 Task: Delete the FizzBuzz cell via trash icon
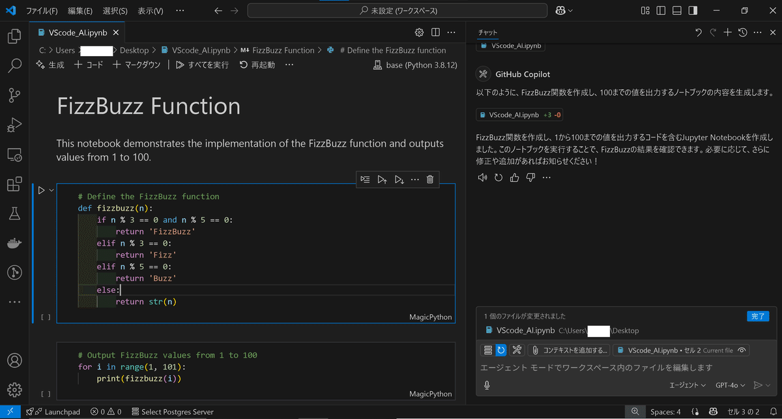[x=429, y=179]
